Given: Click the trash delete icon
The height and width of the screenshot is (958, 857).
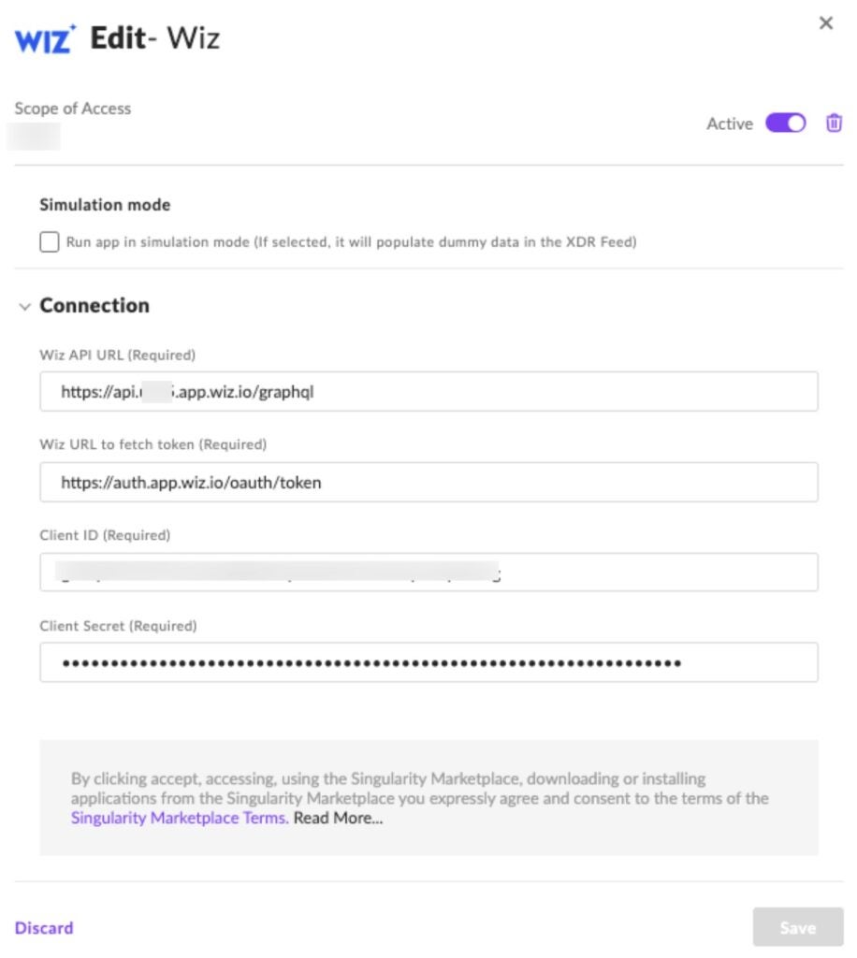Looking at the screenshot, I should 834,123.
